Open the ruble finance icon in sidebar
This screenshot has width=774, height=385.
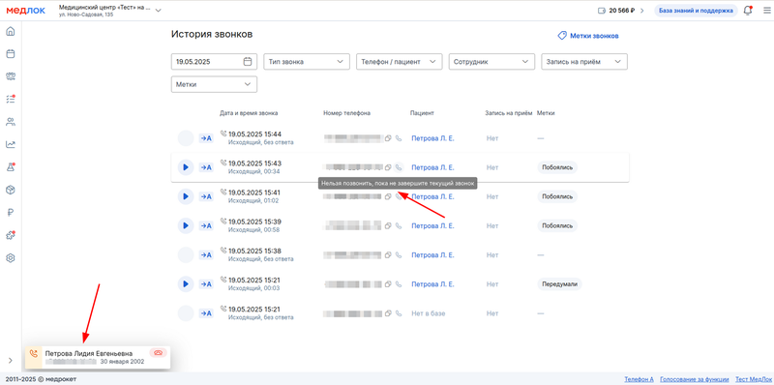(x=11, y=213)
